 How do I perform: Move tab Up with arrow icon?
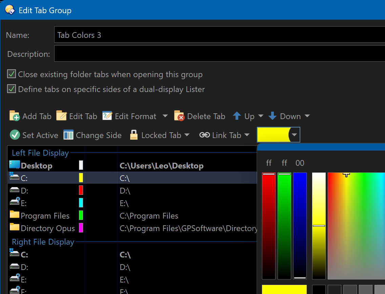click(x=237, y=116)
